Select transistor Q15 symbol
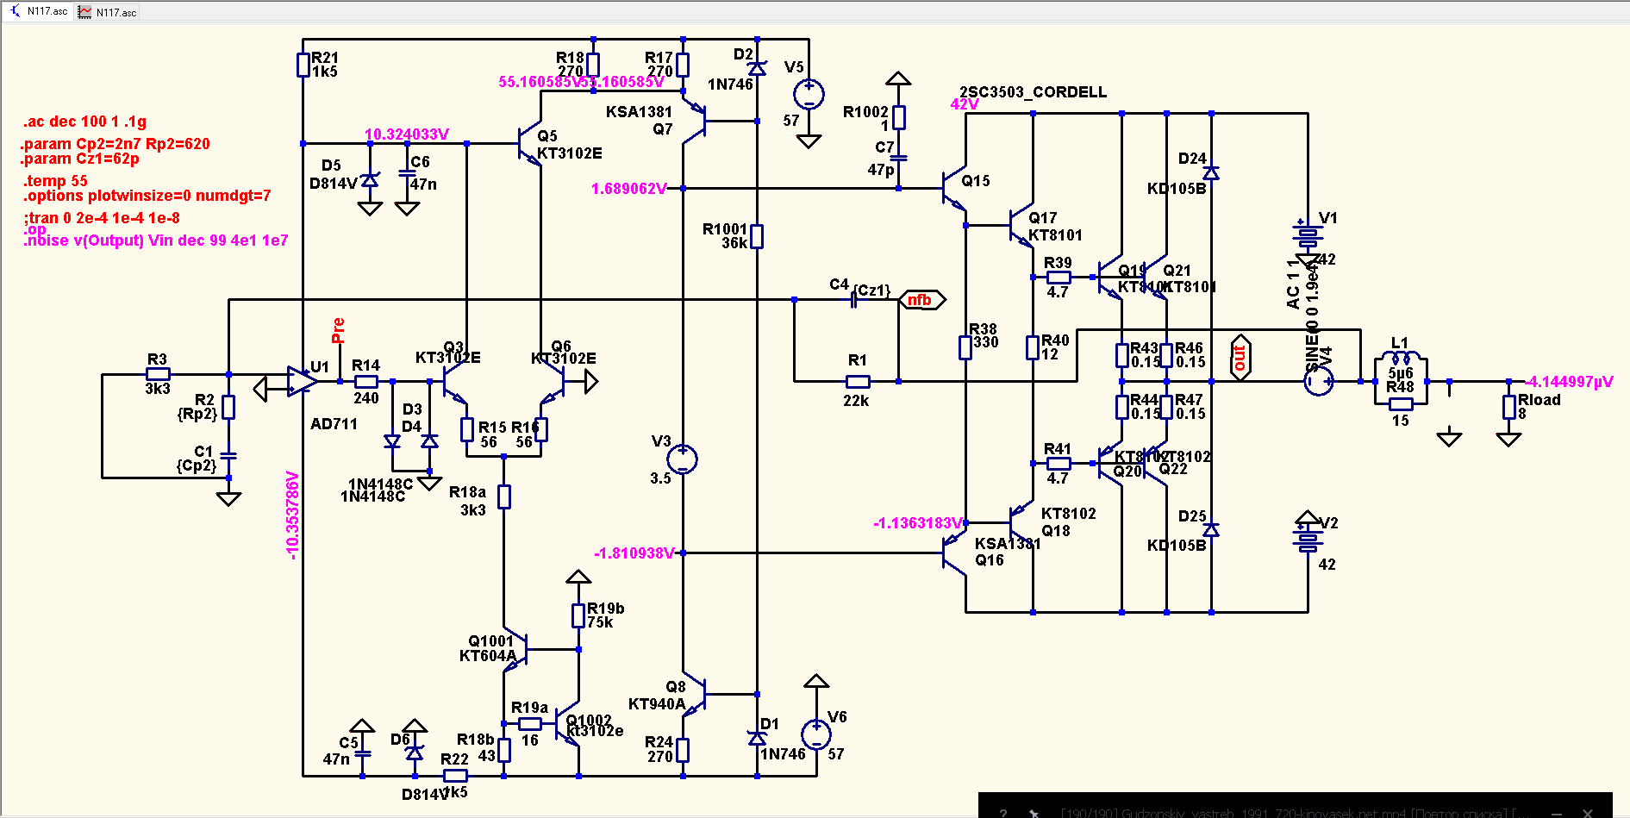1630x818 pixels. tap(953, 188)
